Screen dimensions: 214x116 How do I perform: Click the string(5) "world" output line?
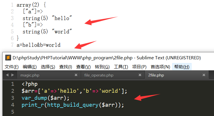coord(47,31)
